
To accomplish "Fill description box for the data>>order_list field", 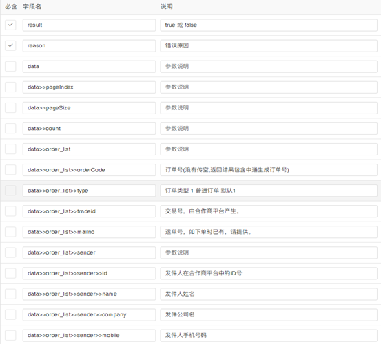I will [x=269, y=149].
